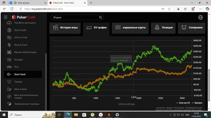Viewport: 211px width, 118px height.
Task: Open Task View on taskbar
Action: (x=59, y=115)
